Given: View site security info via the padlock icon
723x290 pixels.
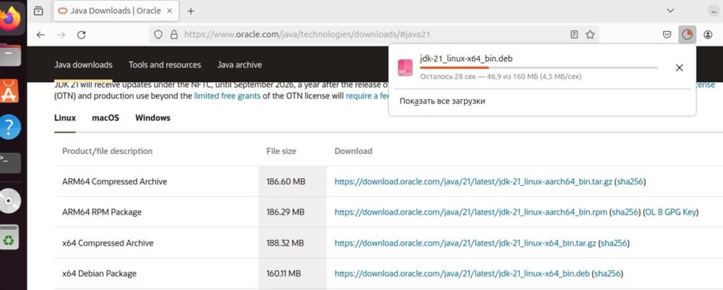Looking at the screenshot, I should tap(174, 34).
